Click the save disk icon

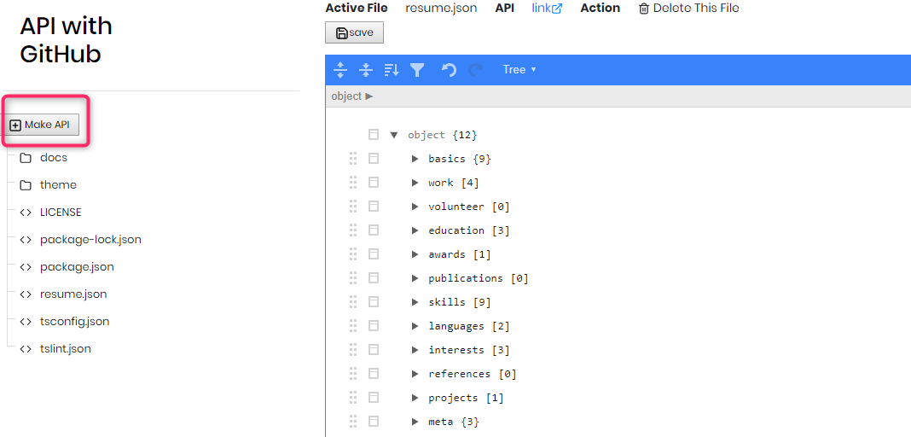pyautogui.click(x=342, y=32)
